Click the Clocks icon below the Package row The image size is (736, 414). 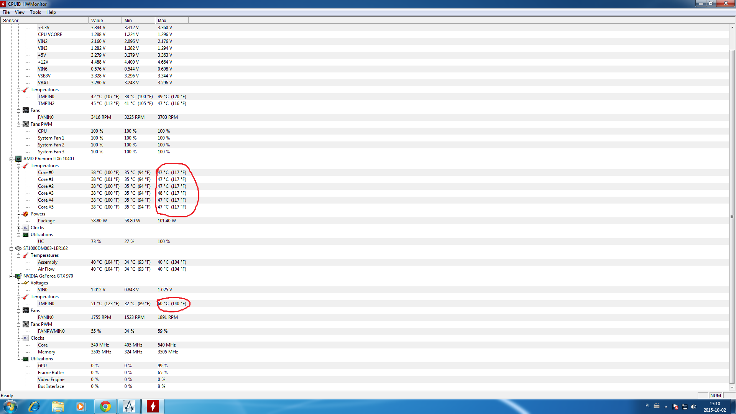pos(26,228)
